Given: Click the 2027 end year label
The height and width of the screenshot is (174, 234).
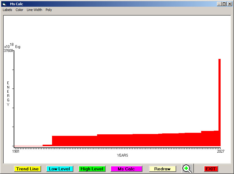Looking at the screenshot, I should (x=220, y=151).
